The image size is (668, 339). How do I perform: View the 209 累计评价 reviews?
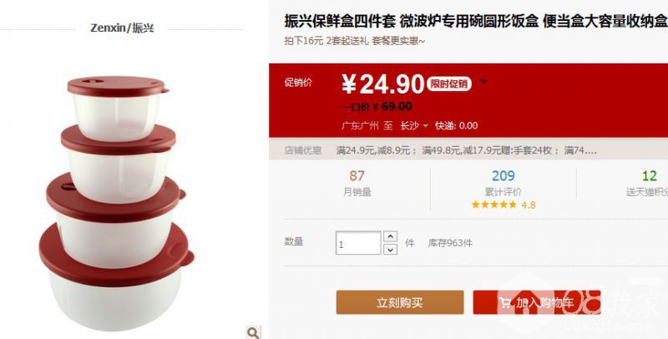point(504,183)
